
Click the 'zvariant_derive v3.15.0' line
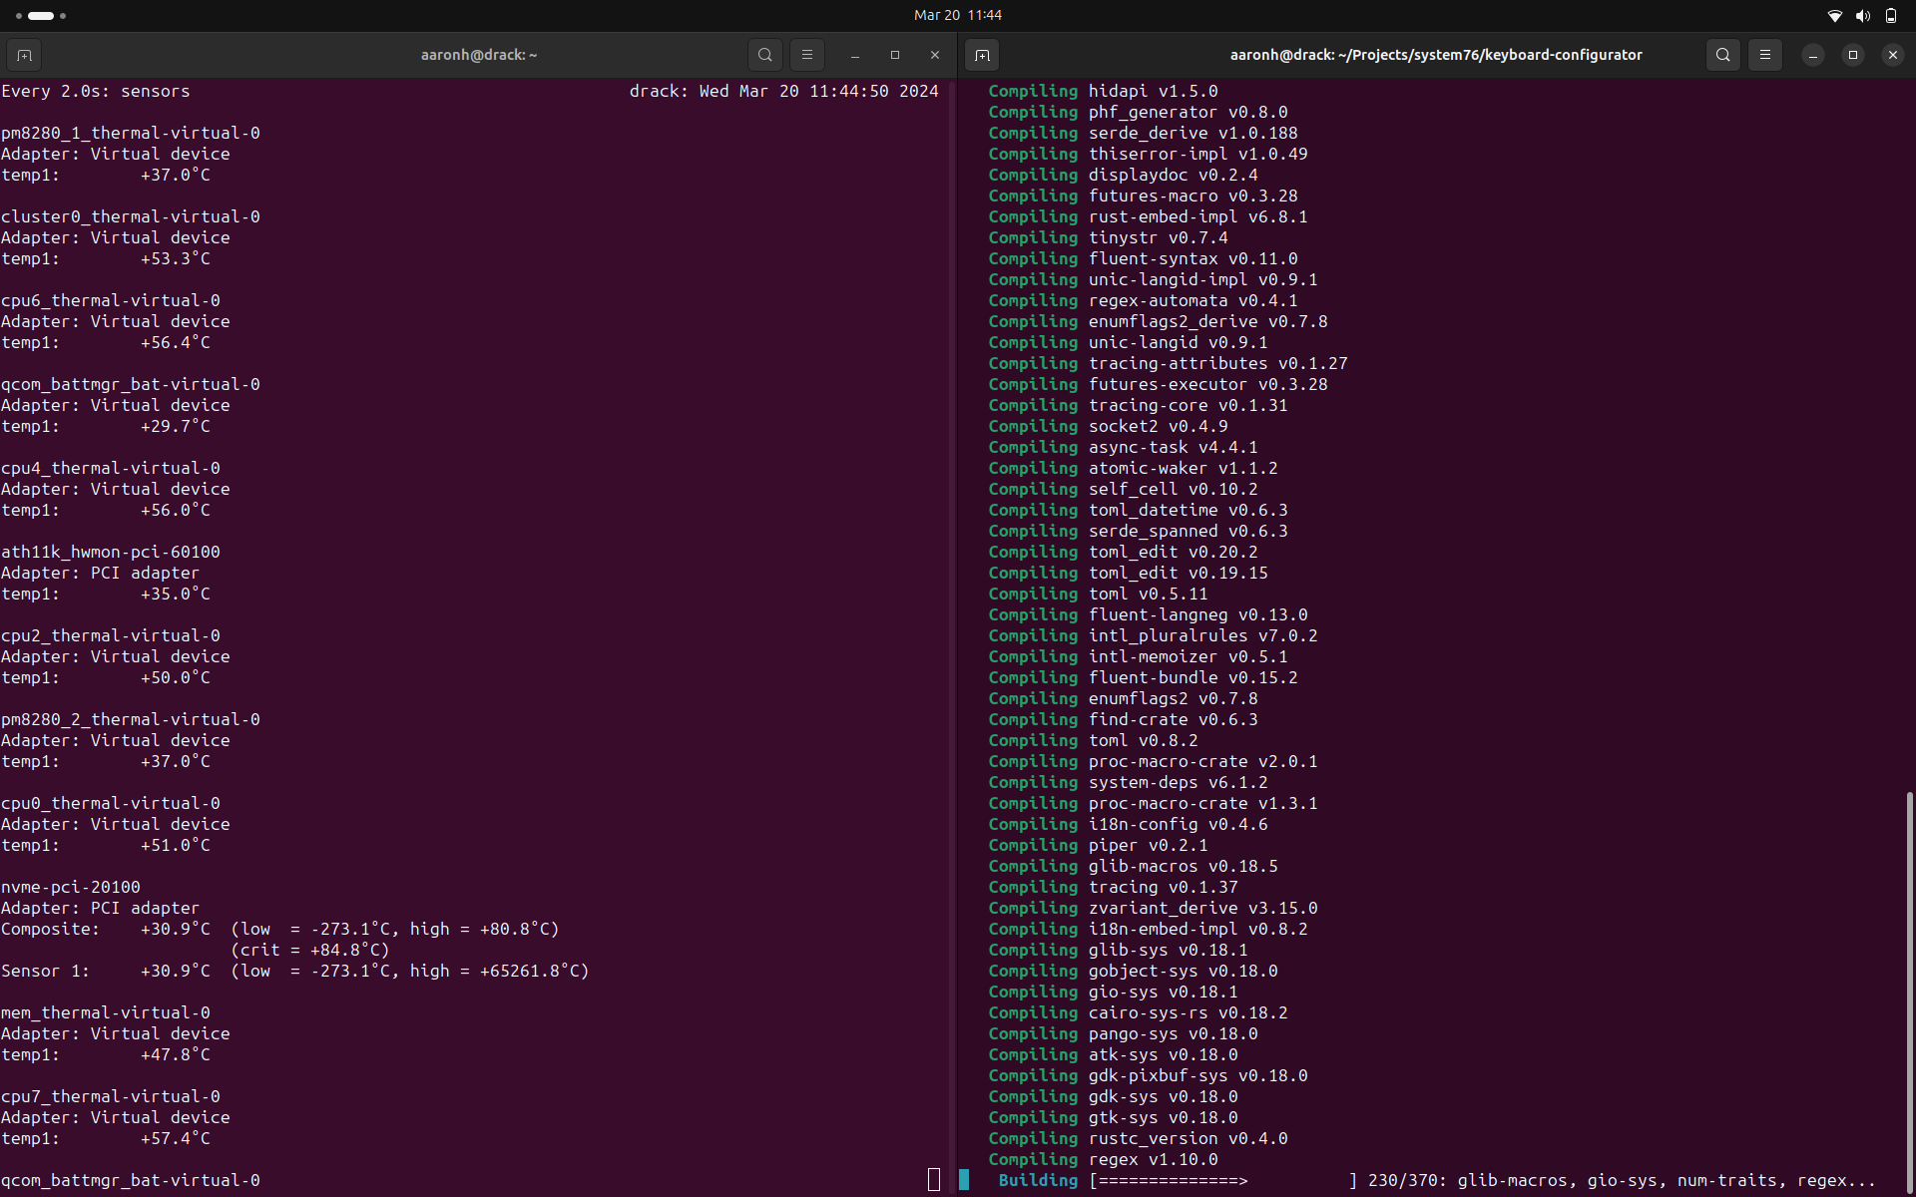pyautogui.click(x=1154, y=908)
